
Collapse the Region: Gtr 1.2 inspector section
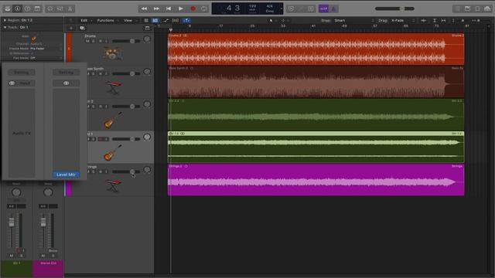[5, 20]
